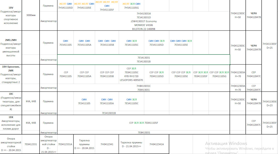
Task: Click СЕР 7H0412047C in the 1BH Пружина row
Action: pos(254,74)
